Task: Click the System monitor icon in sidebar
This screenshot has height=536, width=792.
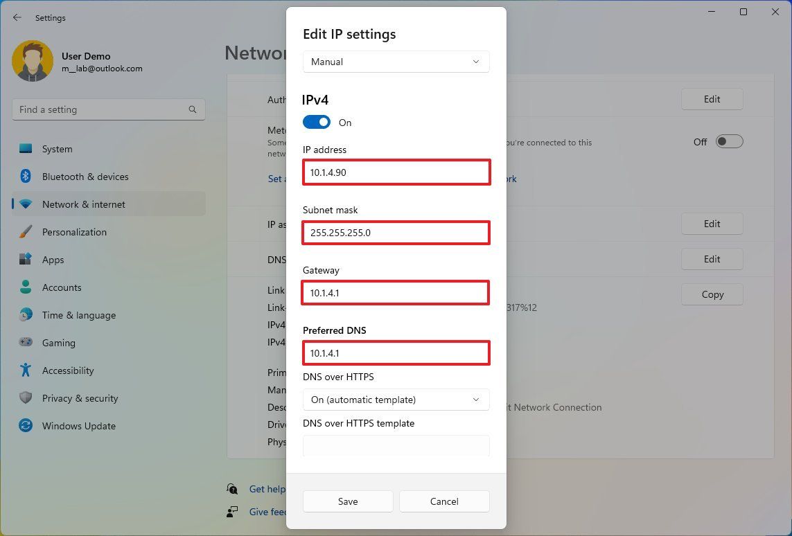Action: 26,148
